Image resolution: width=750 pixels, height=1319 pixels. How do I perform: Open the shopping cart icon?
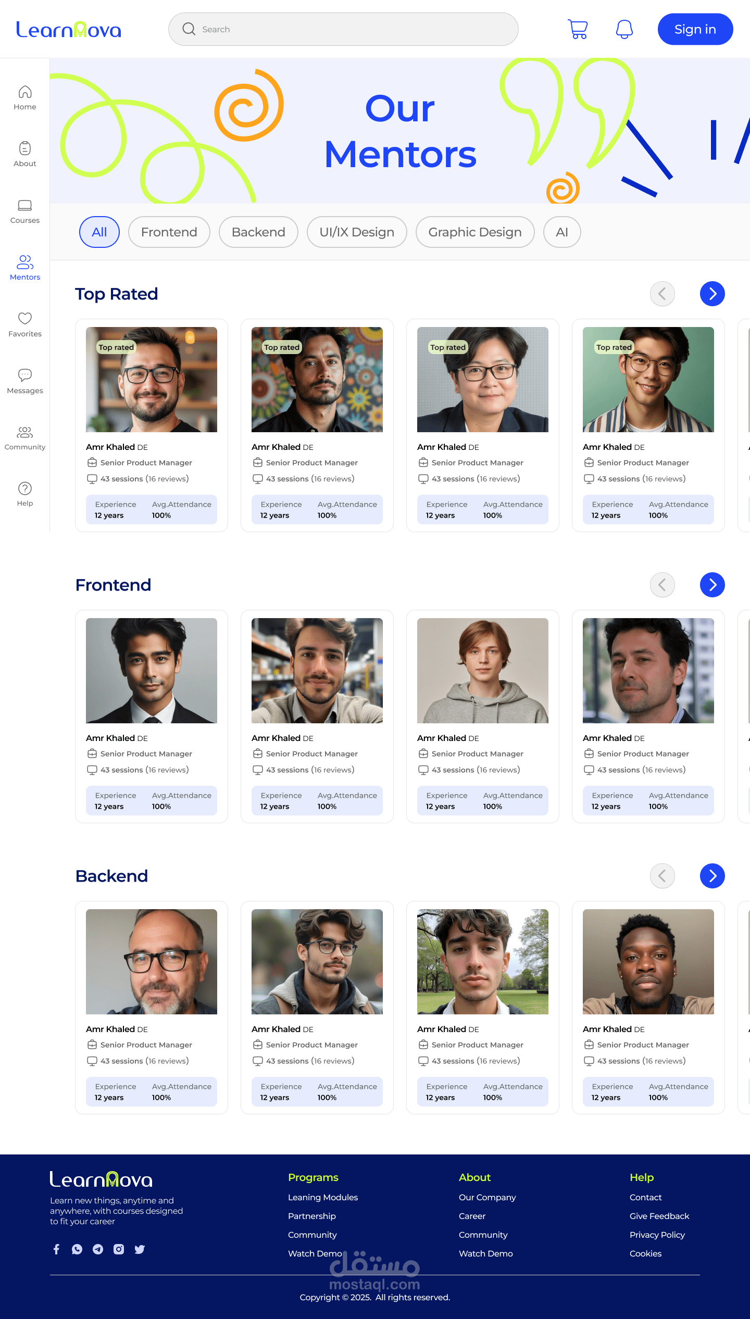point(578,29)
